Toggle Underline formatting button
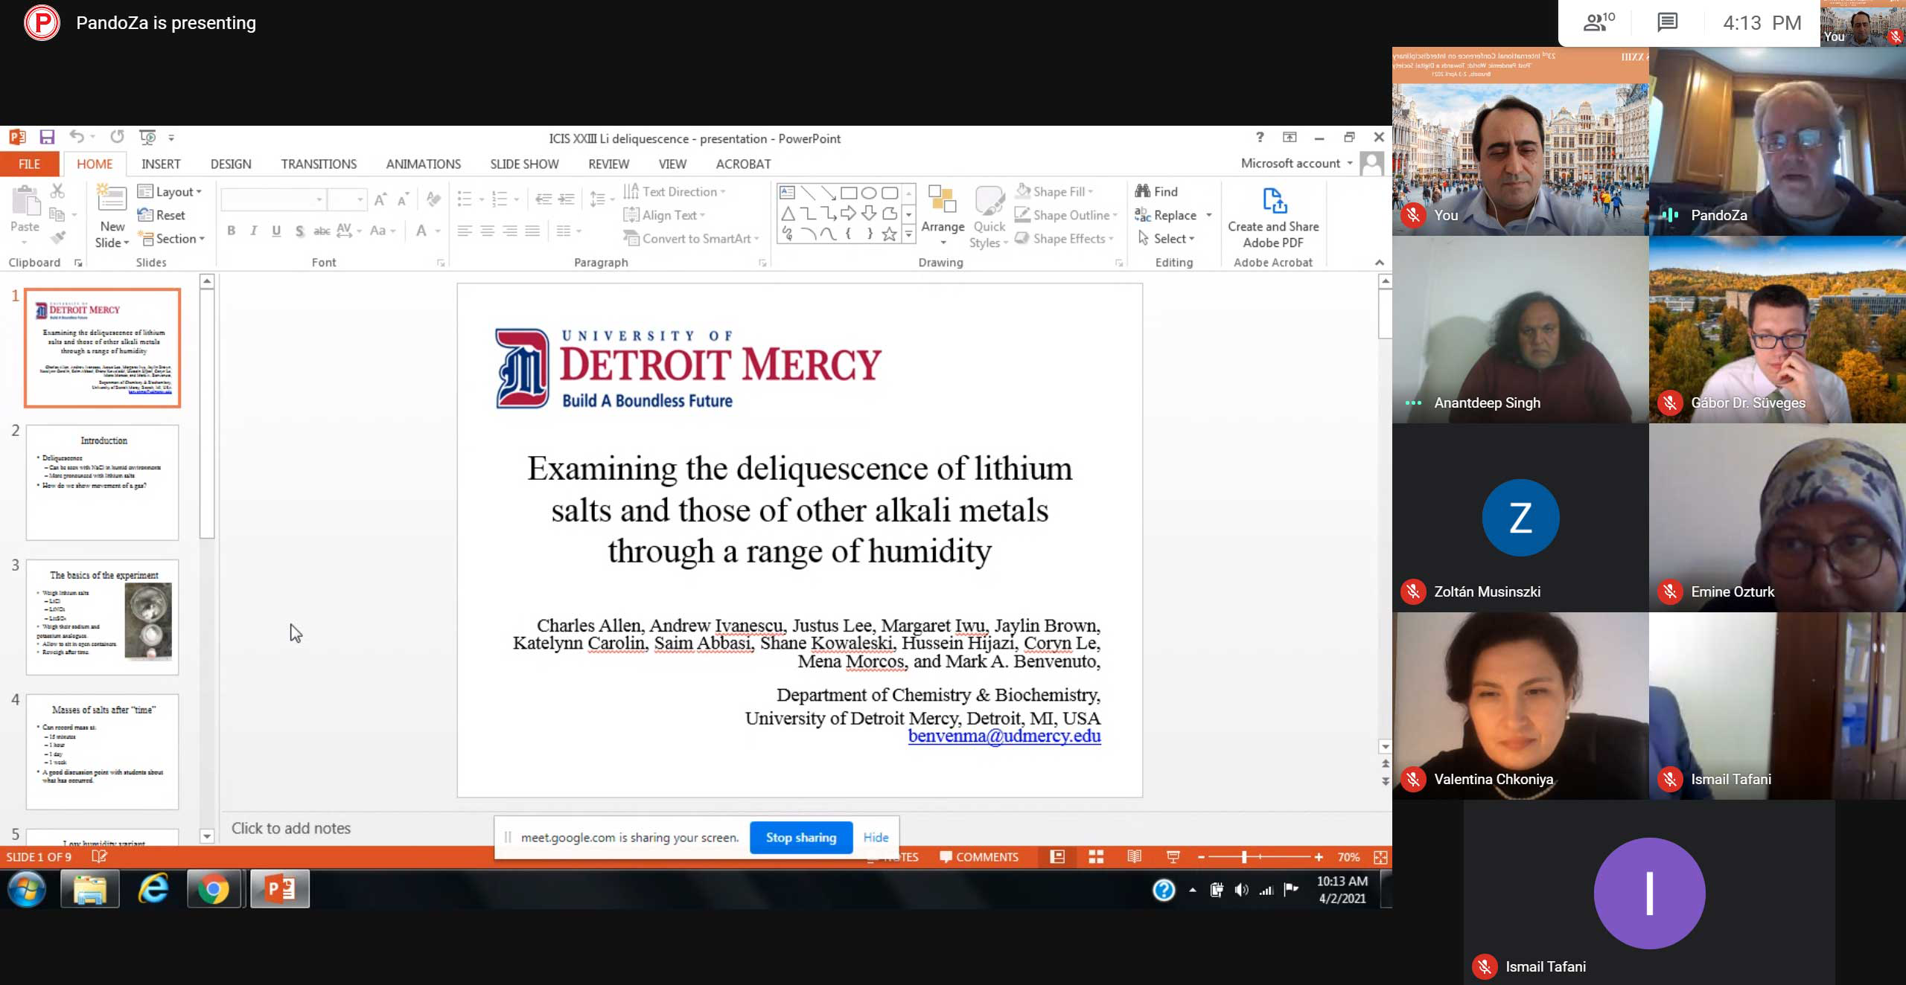Screen dimensions: 1906x985 click(x=276, y=231)
